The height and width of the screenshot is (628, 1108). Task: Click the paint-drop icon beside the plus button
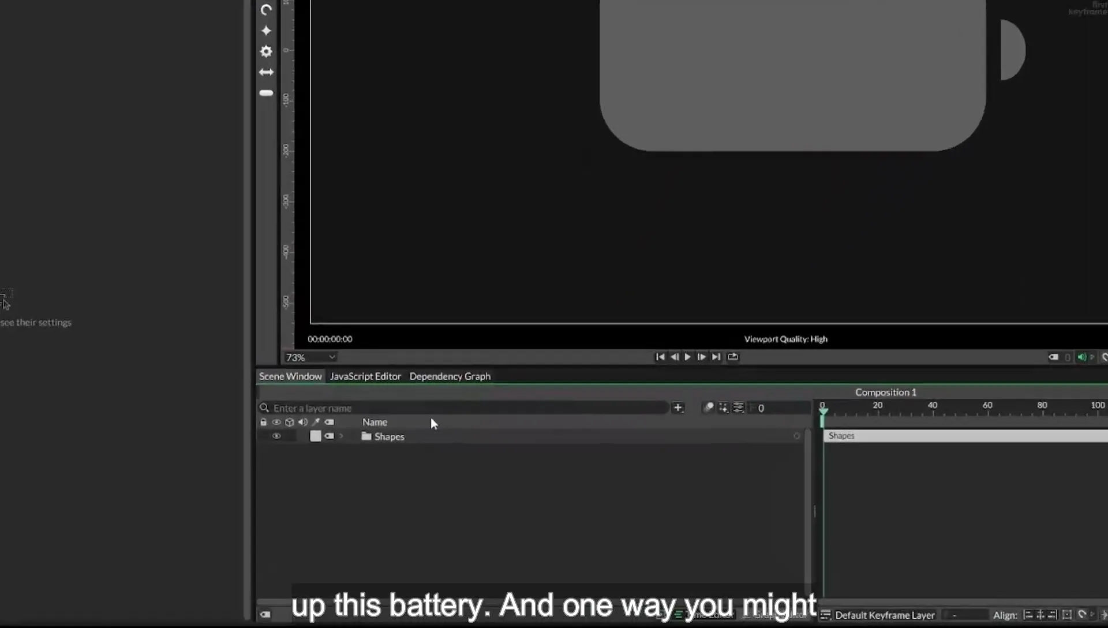pyautogui.click(x=709, y=408)
